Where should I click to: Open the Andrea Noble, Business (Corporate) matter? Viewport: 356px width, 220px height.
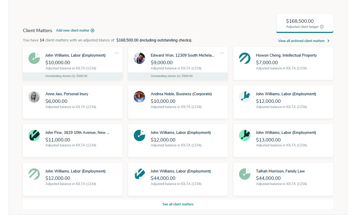point(178,102)
